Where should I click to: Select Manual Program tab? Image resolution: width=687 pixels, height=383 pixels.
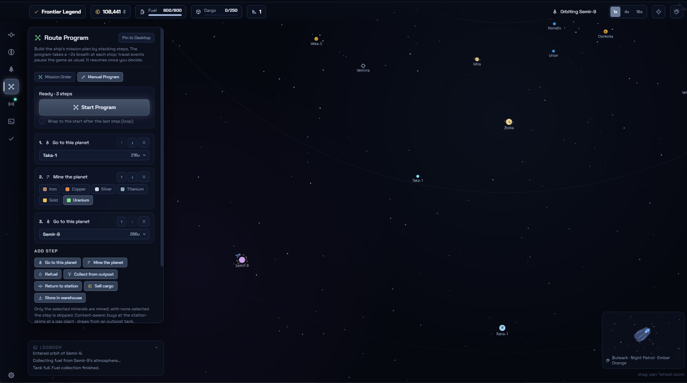tap(100, 77)
